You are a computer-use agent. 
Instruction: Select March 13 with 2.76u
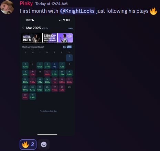coord(55,73)
